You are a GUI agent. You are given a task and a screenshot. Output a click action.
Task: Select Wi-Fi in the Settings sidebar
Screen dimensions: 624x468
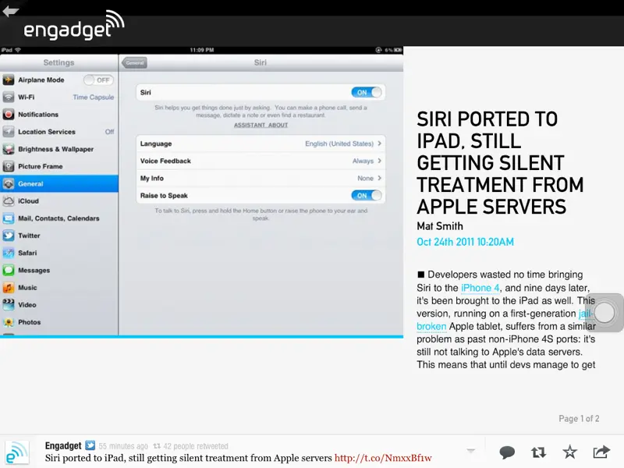coord(58,97)
